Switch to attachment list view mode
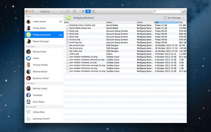211x132 pixels. pos(88,11)
